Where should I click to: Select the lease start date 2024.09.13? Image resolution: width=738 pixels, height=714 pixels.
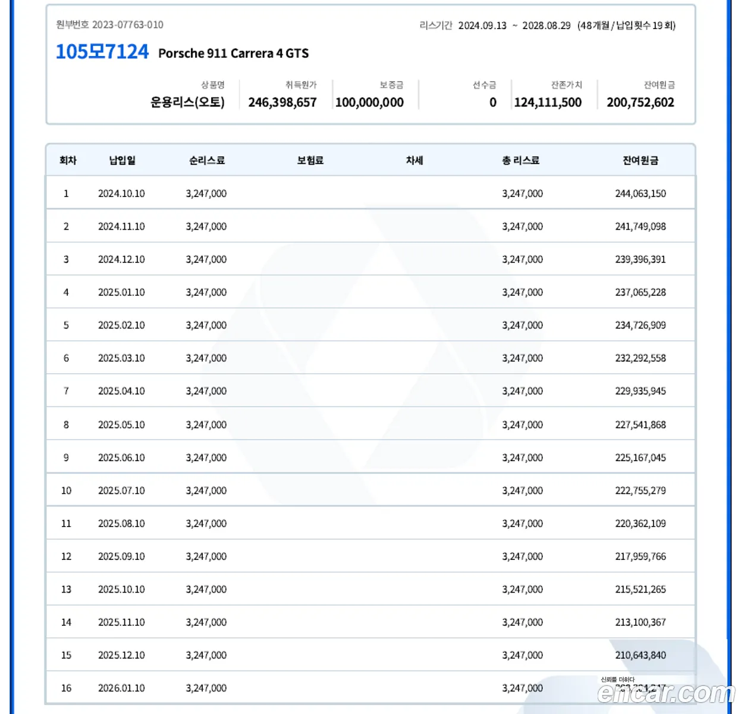pos(482,26)
